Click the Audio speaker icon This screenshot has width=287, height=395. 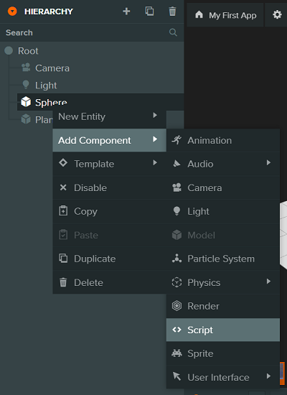(177, 164)
